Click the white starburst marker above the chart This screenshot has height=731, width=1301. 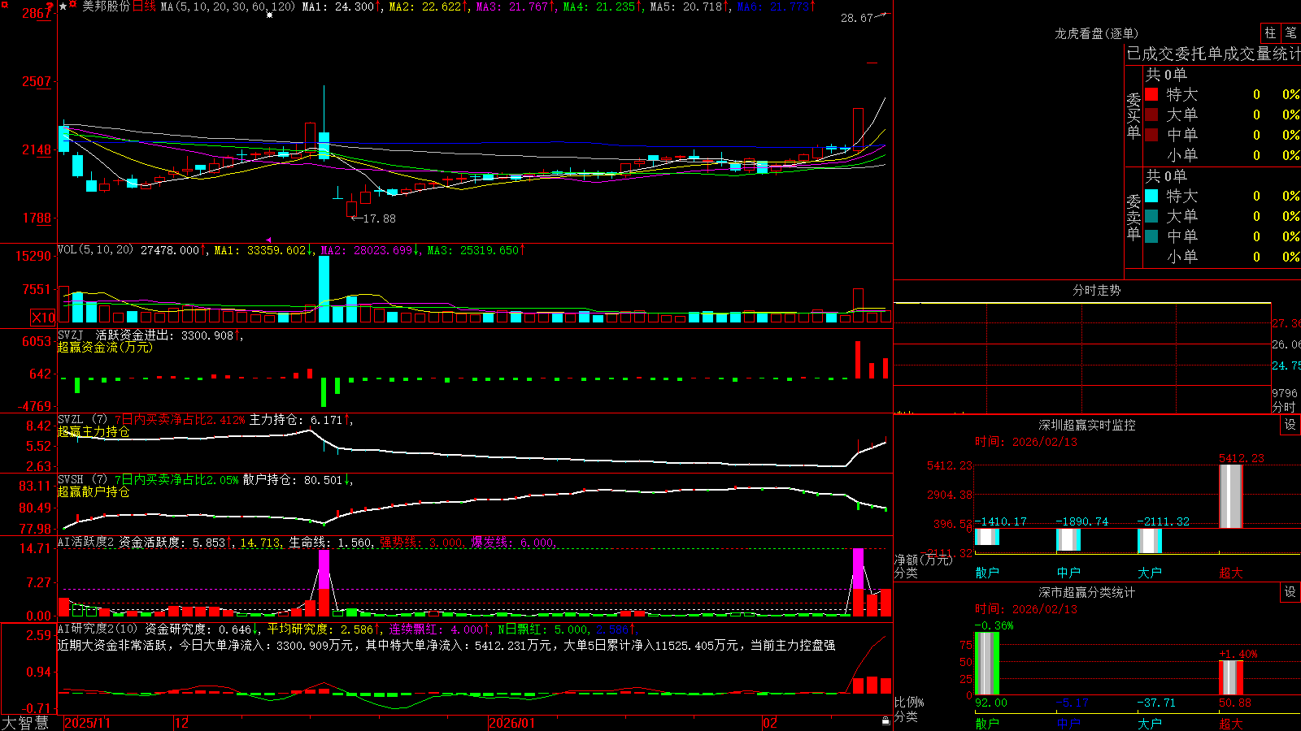click(x=269, y=15)
